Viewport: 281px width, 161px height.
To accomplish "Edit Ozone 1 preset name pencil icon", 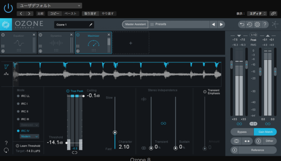I will (x=90, y=25).
